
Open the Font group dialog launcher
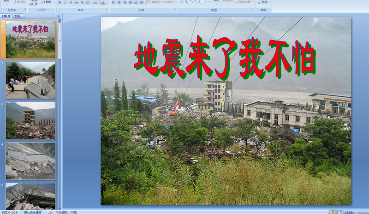pos(107,10)
